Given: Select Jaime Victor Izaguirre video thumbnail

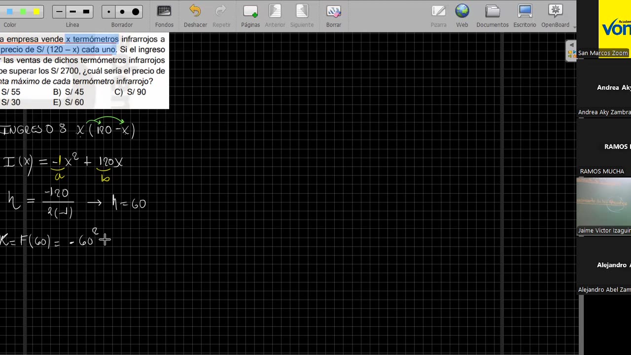Looking at the screenshot, I should point(604,206).
